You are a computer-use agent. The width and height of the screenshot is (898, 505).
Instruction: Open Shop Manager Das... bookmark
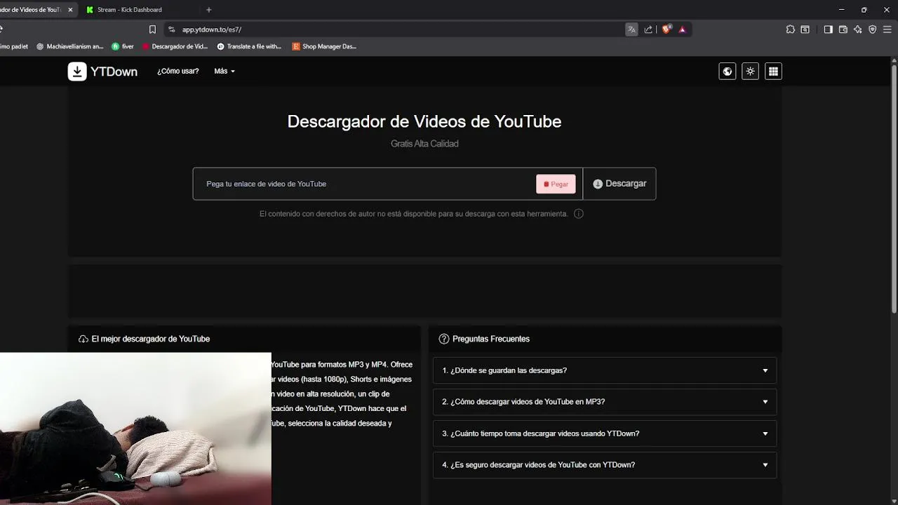(x=324, y=46)
